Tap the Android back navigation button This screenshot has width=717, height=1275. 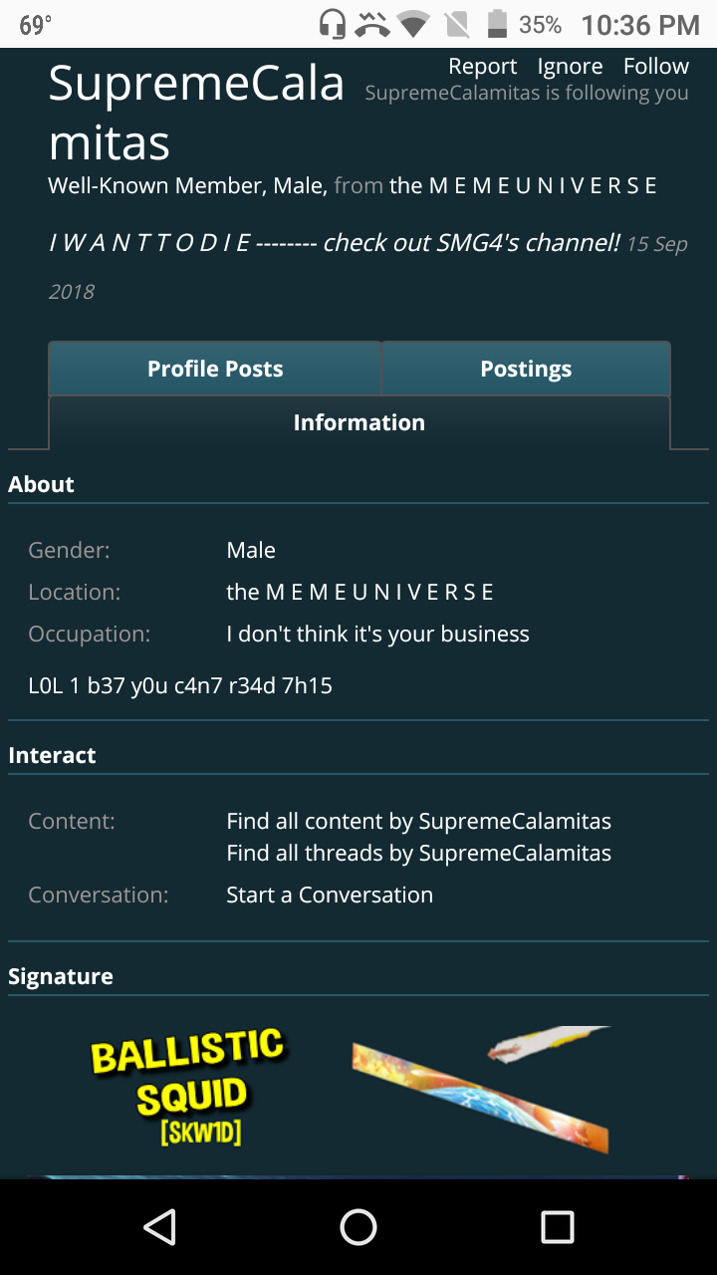(159, 1227)
